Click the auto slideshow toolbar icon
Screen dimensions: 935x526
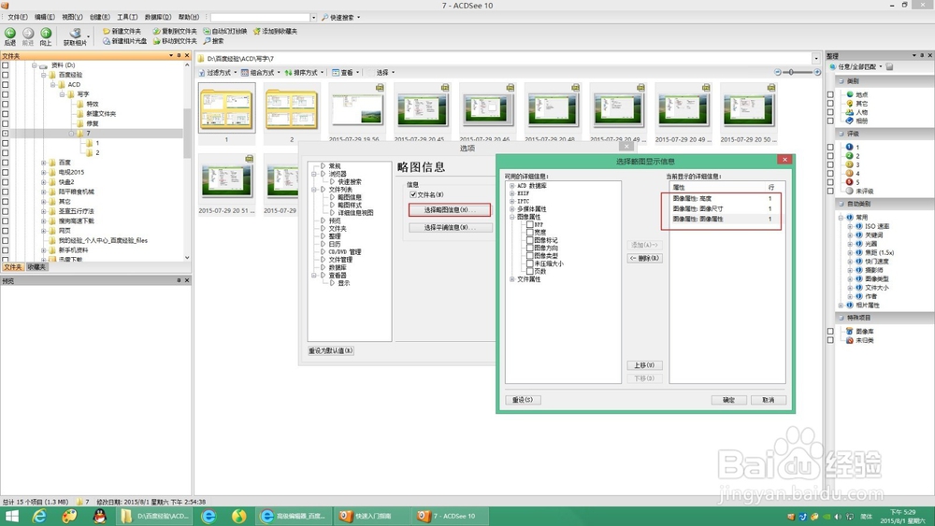[x=207, y=31]
